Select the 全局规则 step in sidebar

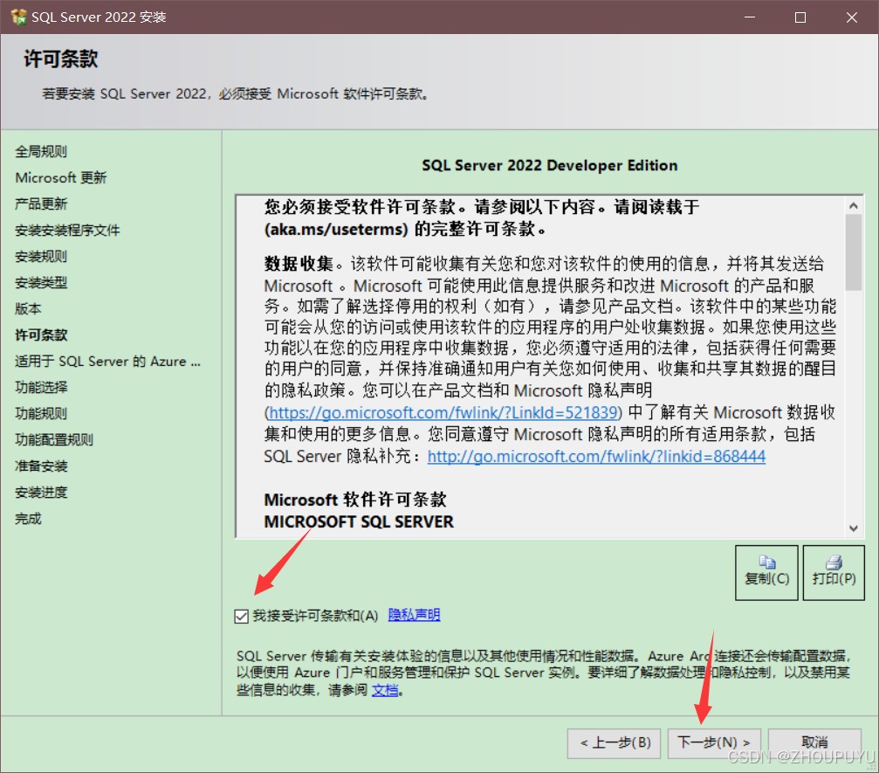pos(41,151)
